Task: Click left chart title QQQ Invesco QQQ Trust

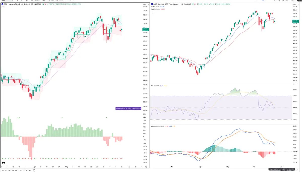Action: pyautogui.click(x=22, y=4)
